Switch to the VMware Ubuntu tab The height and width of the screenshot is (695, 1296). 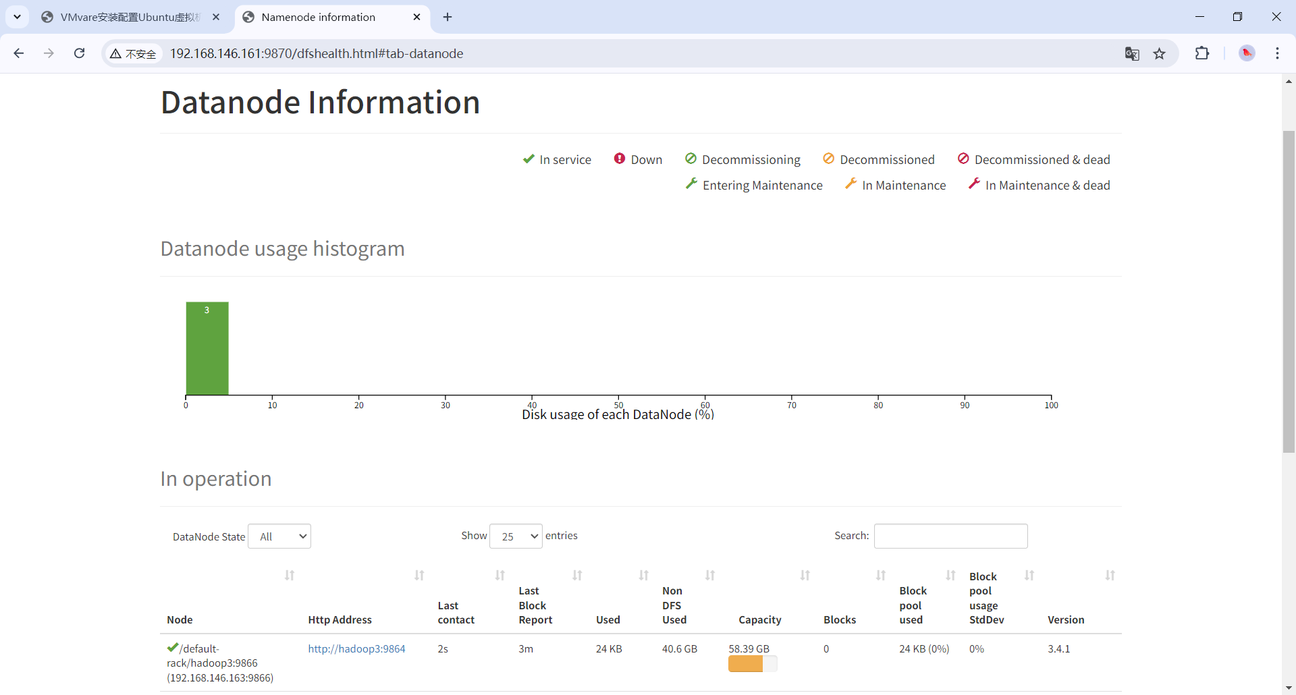(x=130, y=17)
